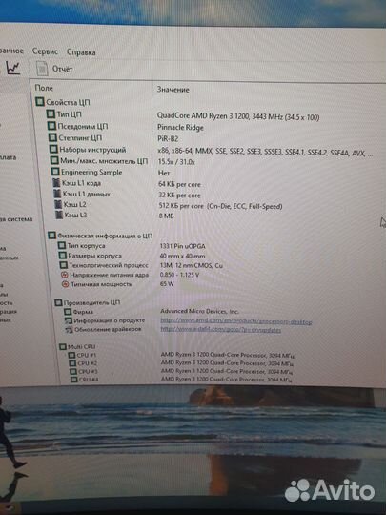This screenshot has height=515, width=386.
Task: Select the Engineering Sample field label
Action: click(91, 172)
